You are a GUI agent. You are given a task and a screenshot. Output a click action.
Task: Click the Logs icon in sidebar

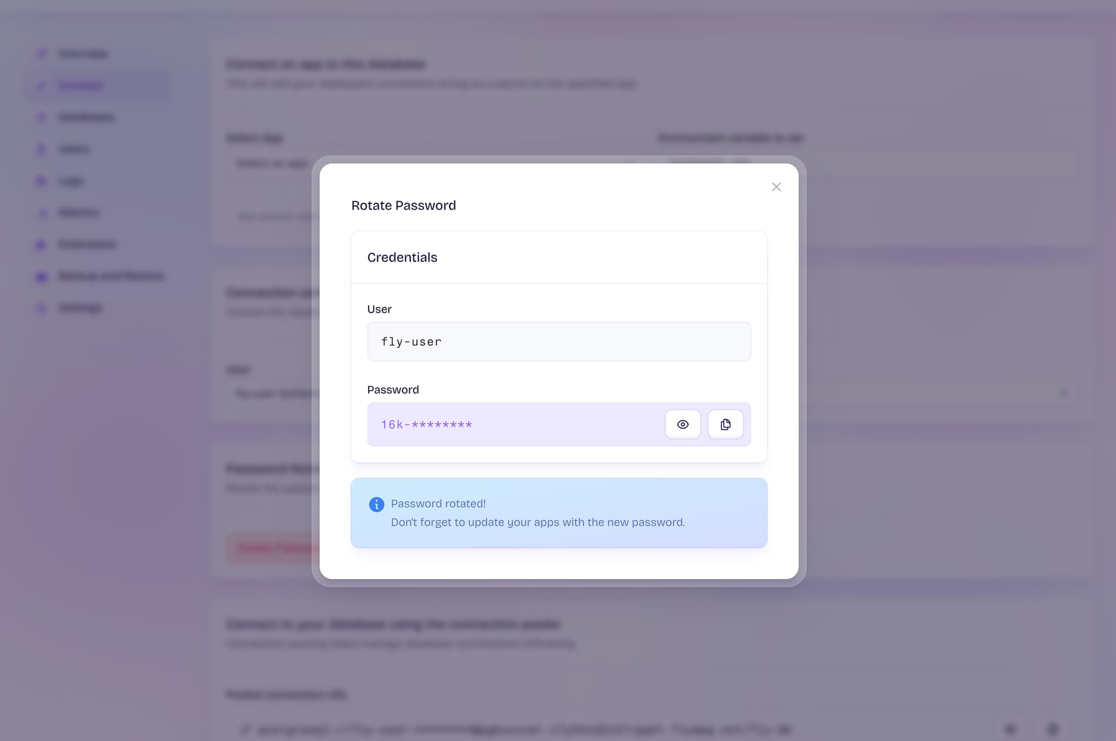pos(41,181)
